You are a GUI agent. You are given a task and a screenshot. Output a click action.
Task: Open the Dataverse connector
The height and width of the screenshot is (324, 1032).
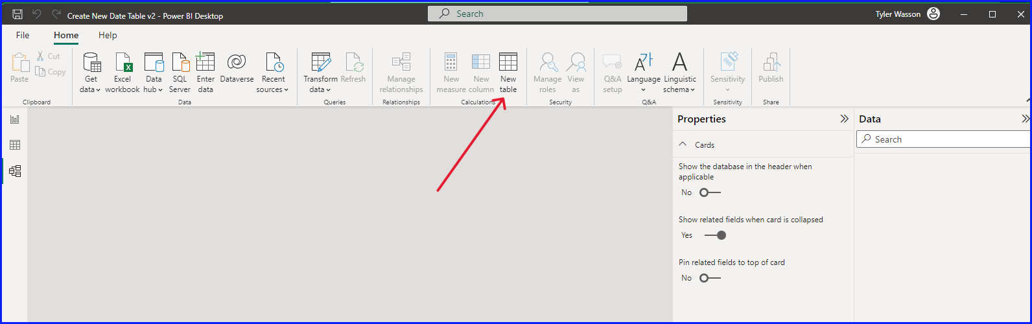237,68
